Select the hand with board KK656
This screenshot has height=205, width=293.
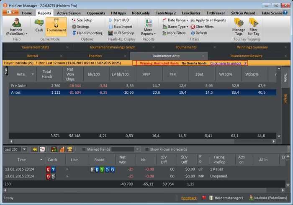point(144,169)
